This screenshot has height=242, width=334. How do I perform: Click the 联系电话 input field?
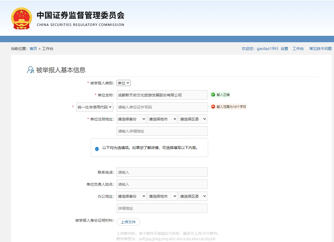(162, 172)
